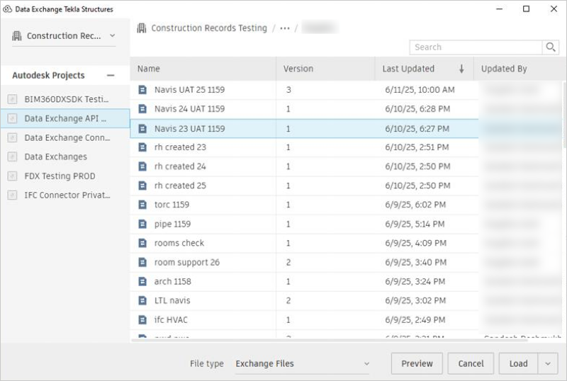Select the rh created 25 file name
567x381 pixels.
[x=180, y=186]
